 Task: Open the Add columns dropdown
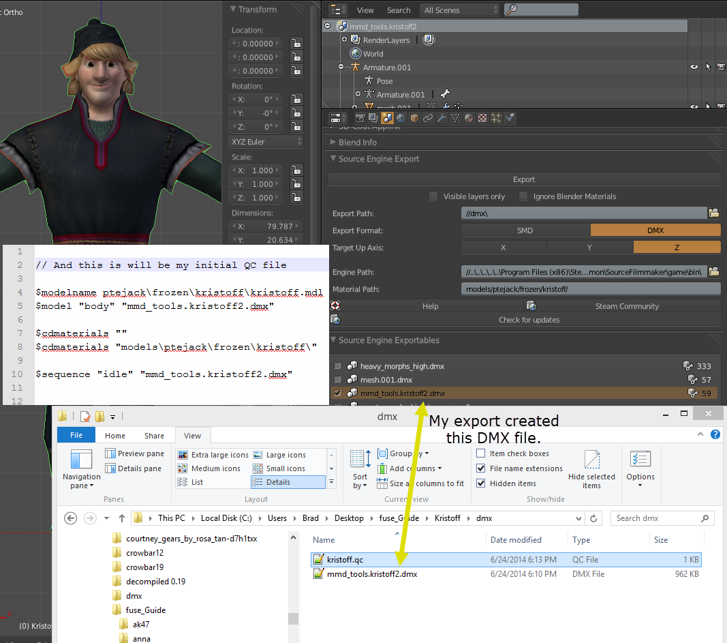(x=409, y=468)
